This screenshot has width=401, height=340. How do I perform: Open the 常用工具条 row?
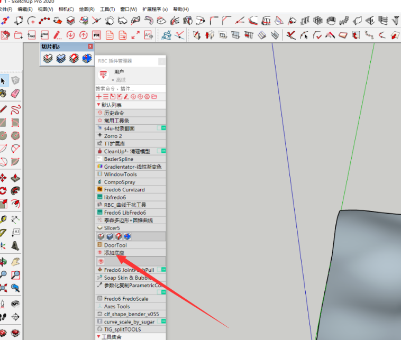pyautogui.click(x=131, y=121)
